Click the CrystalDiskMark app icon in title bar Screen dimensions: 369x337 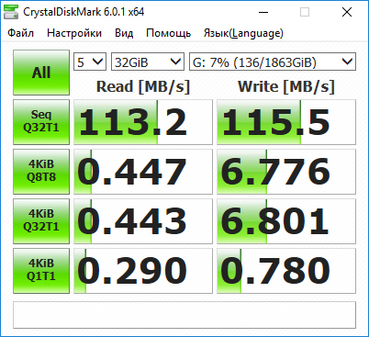(11, 12)
